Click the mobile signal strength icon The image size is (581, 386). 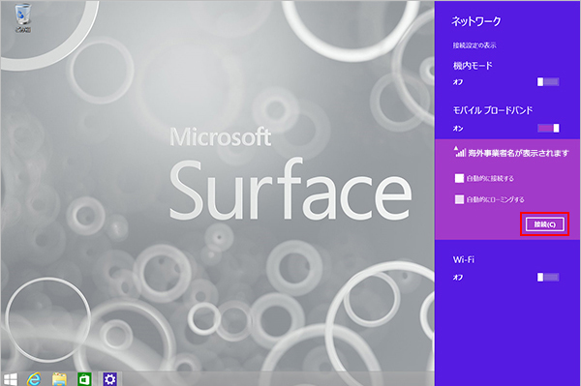point(459,152)
